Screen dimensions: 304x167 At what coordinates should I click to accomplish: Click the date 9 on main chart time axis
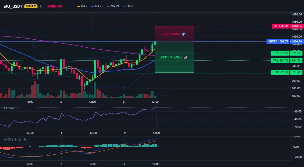(124, 102)
